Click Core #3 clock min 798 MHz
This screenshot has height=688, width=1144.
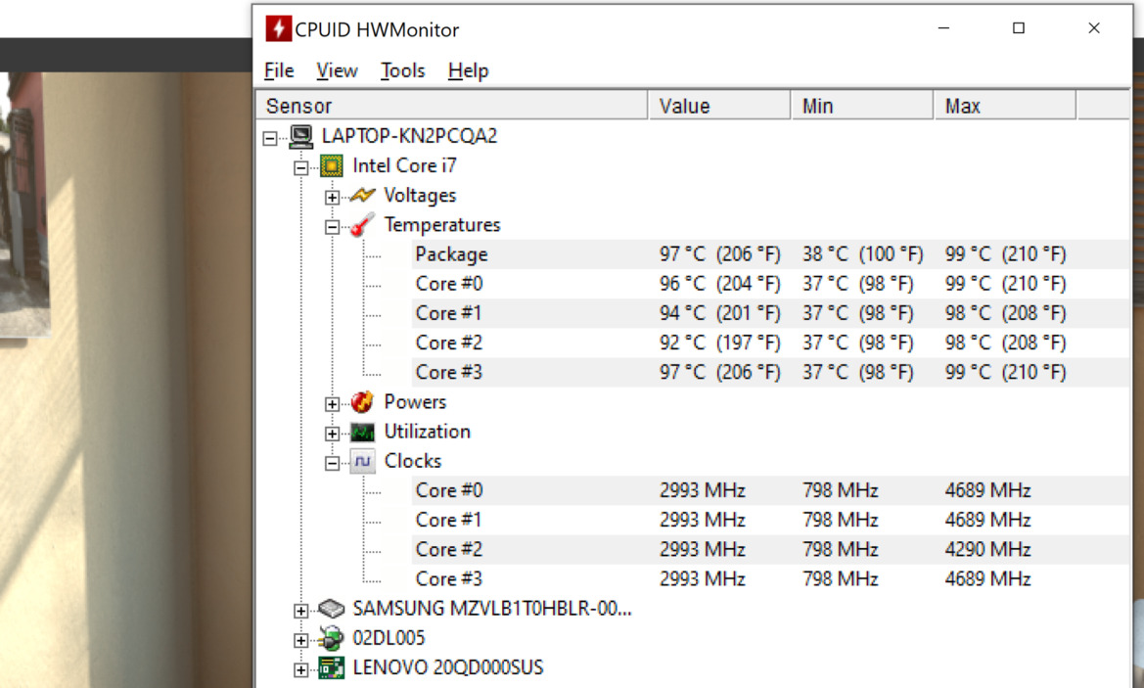click(x=841, y=578)
